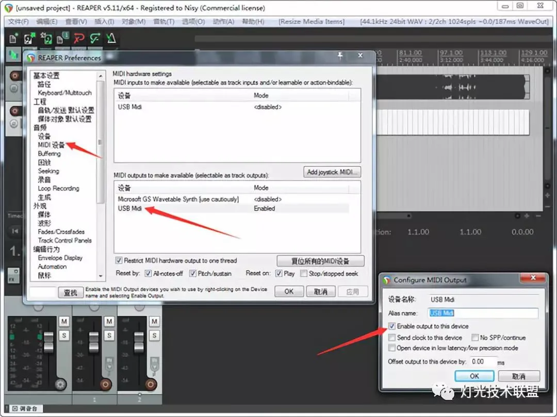This screenshot has height=417, width=557.
Task: Click the go-to-start transport button
Action: (x=15, y=231)
